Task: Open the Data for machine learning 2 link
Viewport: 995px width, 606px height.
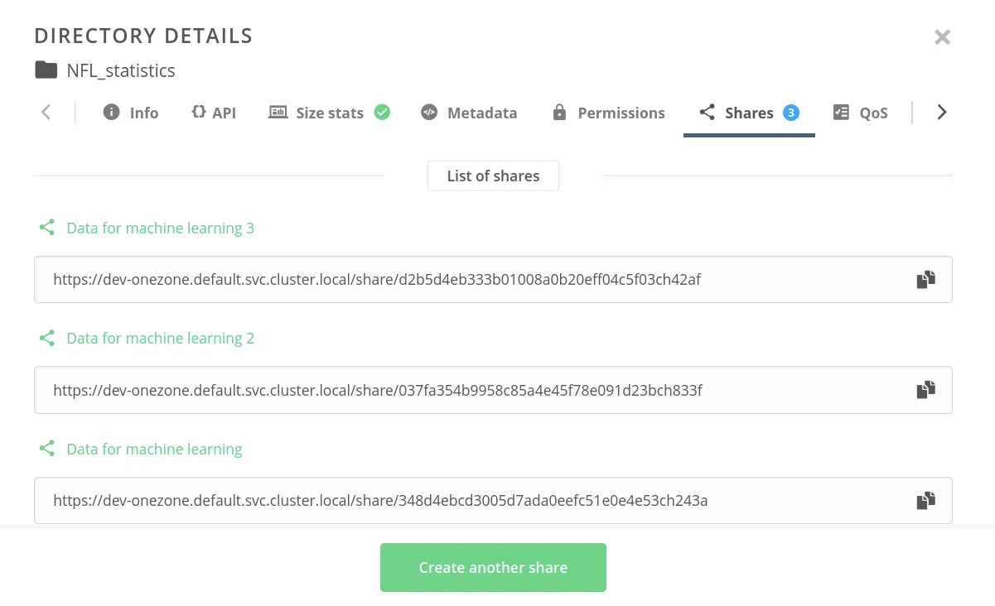Action: pos(160,338)
